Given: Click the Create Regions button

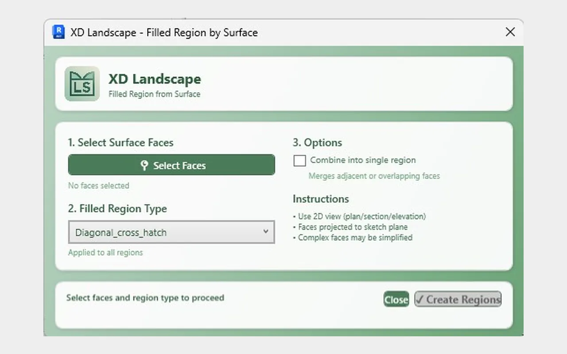Looking at the screenshot, I should tap(458, 299).
